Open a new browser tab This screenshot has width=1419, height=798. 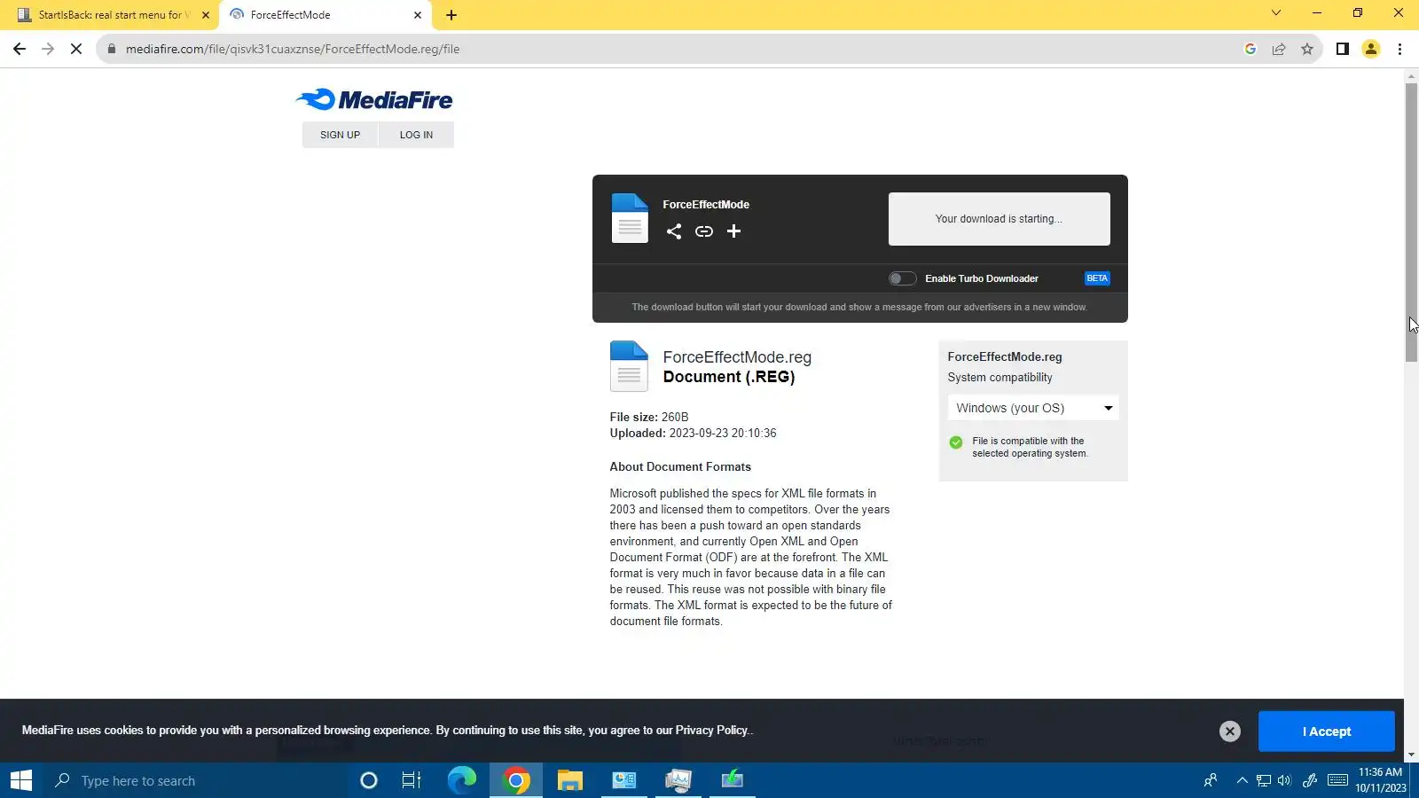451,15
